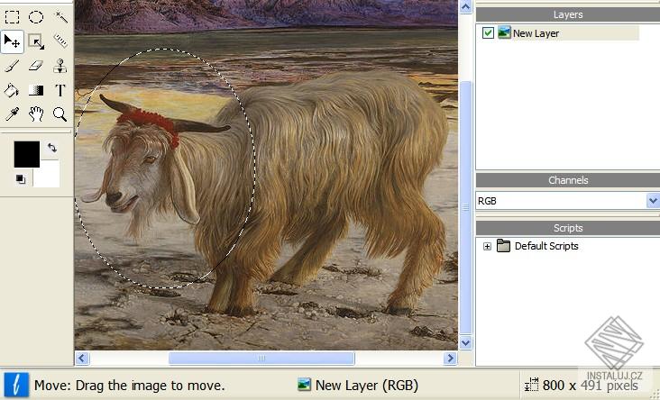
Task: Select the Paint Bucket fill tool
Action: point(12,90)
